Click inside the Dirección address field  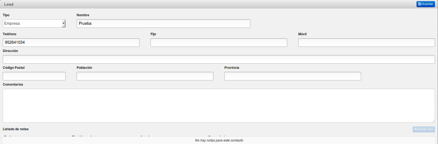(219, 59)
